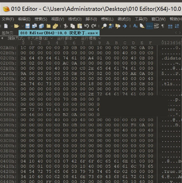This screenshot has width=182, height=183.
Task: Toggle show whitespace pilcrow icon
Action: (x=163, y=26)
